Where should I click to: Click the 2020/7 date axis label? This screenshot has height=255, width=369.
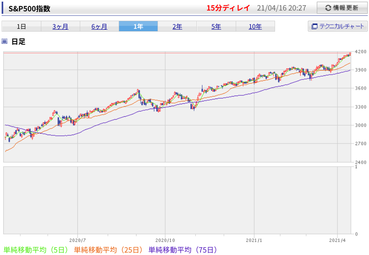click(77, 240)
